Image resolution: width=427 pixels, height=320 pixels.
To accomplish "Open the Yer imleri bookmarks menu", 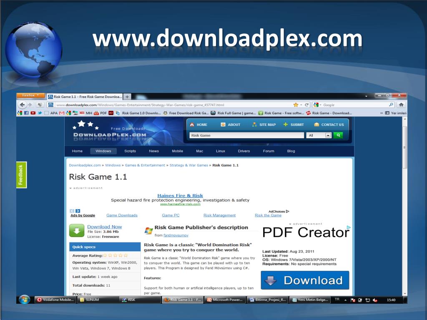I will [x=396, y=113].
